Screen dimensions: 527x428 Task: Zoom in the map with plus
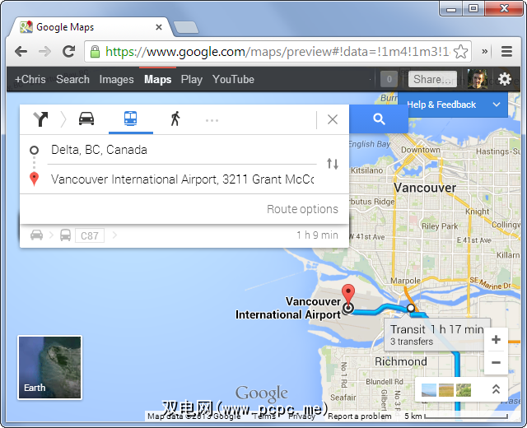496,340
